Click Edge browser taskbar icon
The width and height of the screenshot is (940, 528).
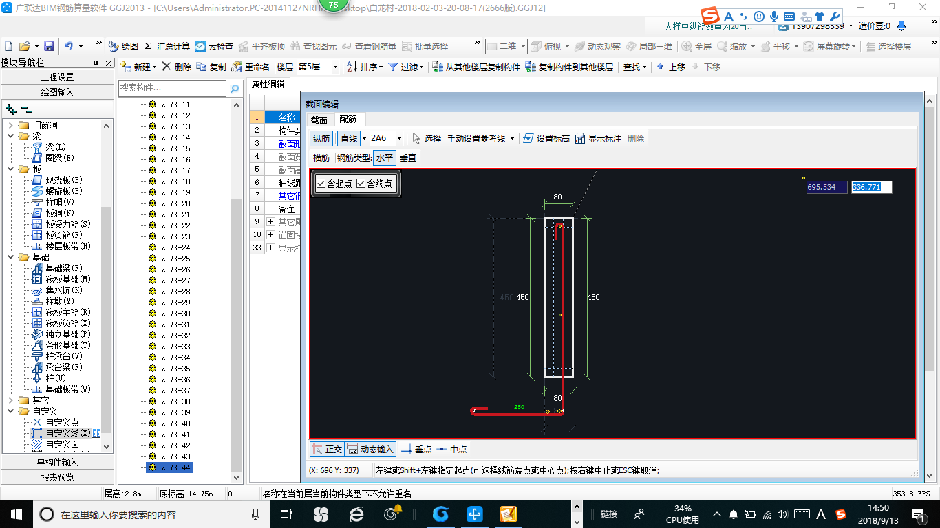click(x=356, y=514)
